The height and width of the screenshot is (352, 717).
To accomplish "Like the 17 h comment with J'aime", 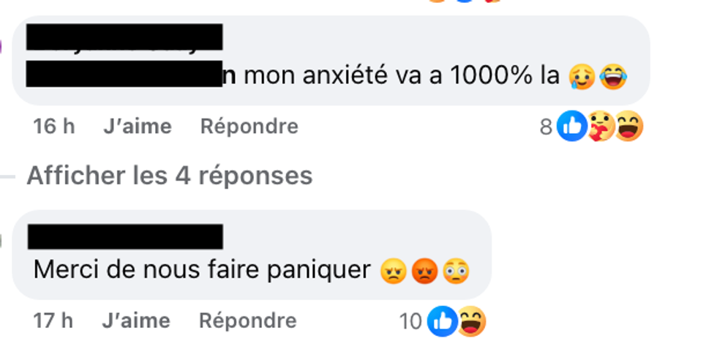I will 136,321.
